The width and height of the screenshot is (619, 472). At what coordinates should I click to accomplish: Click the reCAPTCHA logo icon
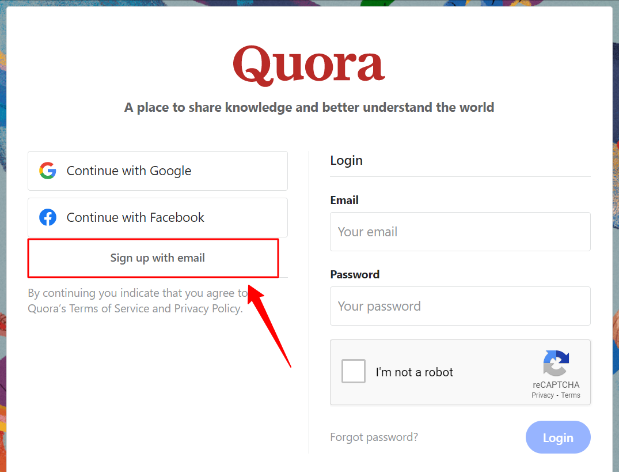tap(556, 363)
